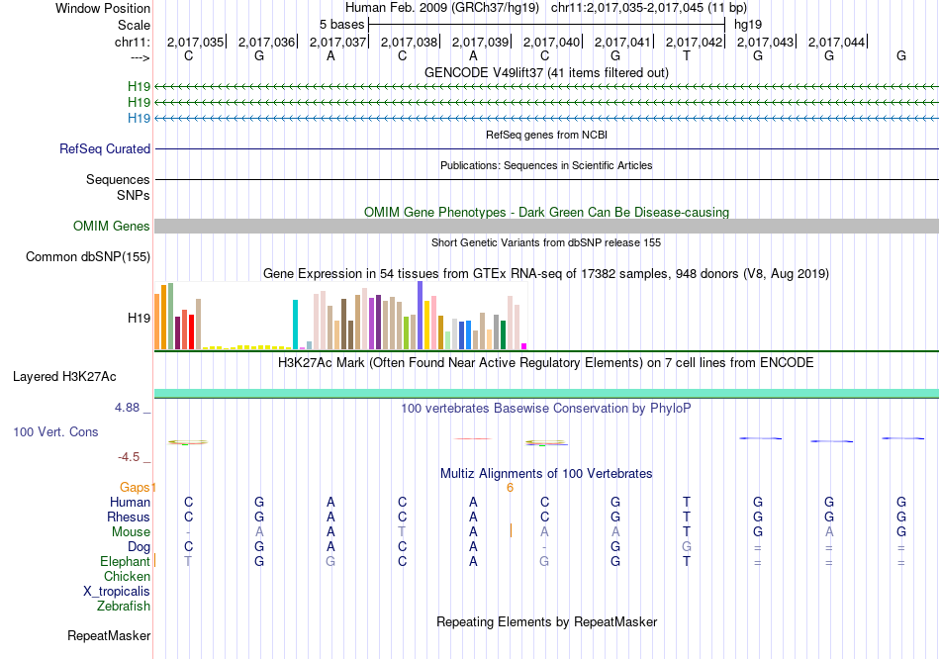Open the 100 Vert. Cons label
Screen dimensions: 940x659
tap(55, 431)
